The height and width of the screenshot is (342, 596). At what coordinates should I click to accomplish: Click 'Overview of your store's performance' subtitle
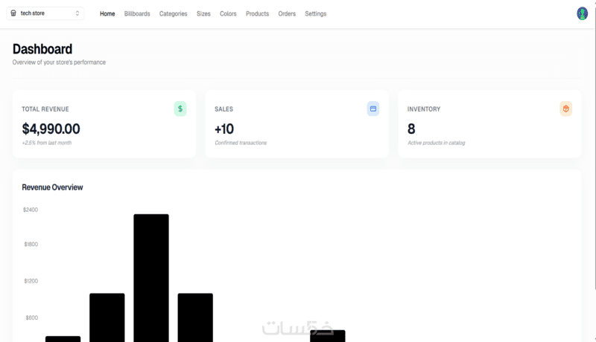tap(59, 62)
